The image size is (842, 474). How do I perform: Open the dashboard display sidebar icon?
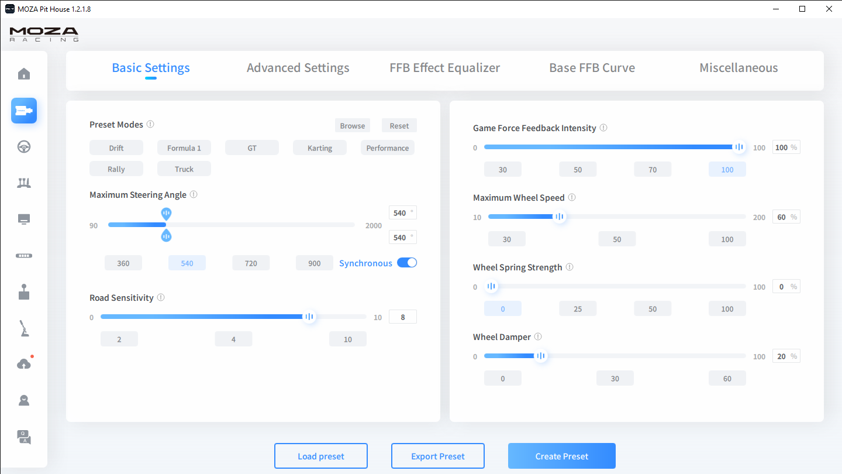pos(24,219)
